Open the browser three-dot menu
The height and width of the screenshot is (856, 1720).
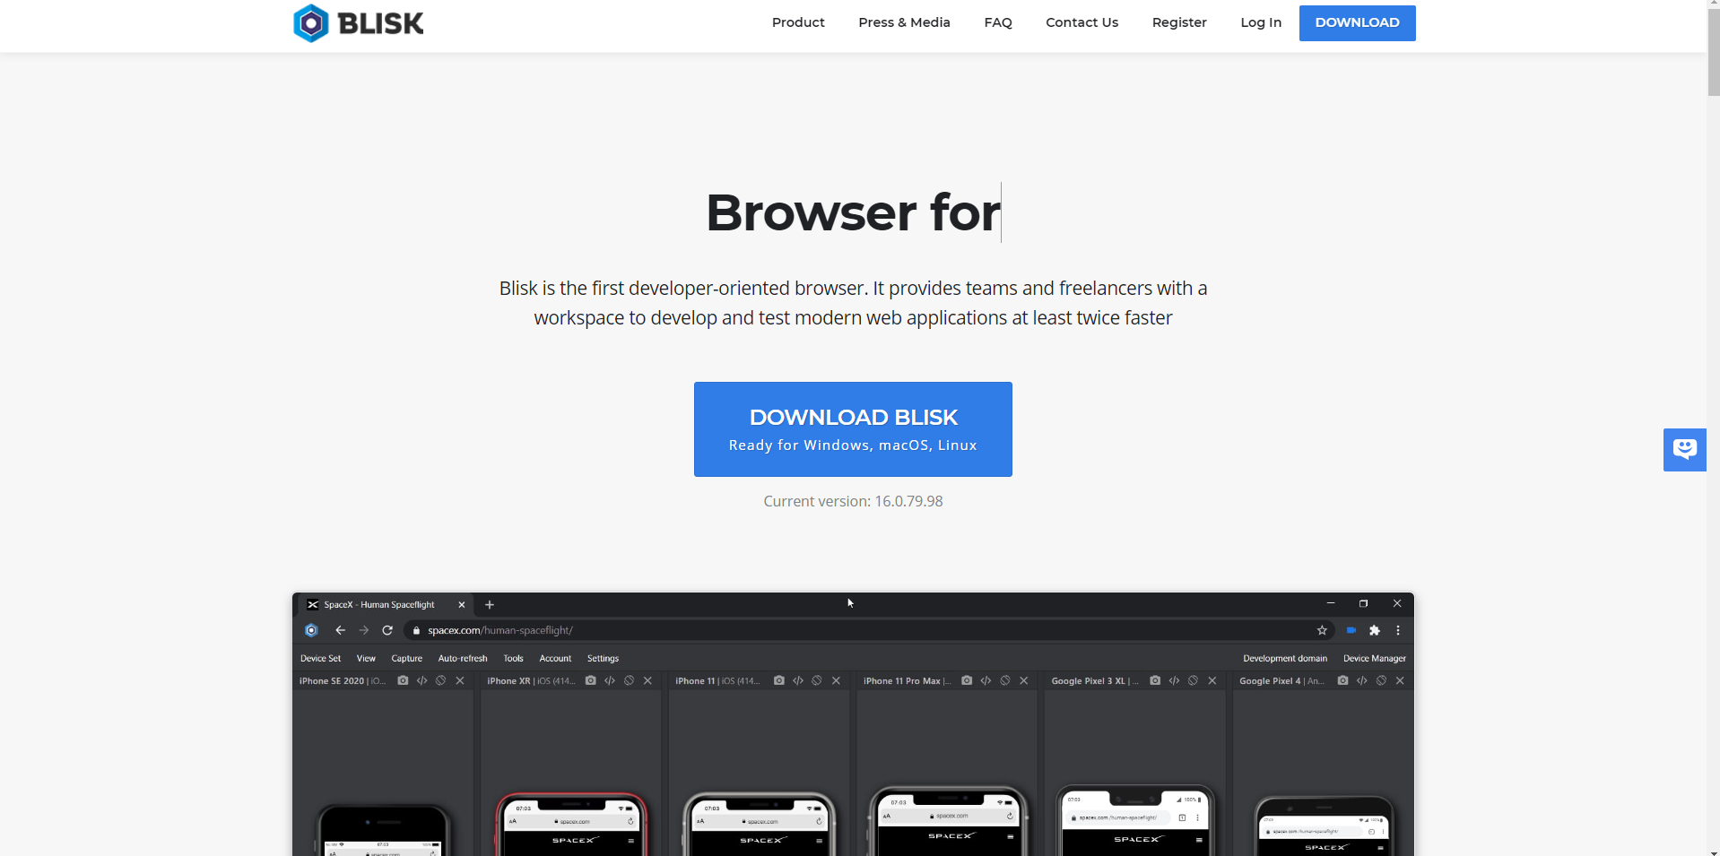(x=1398, y=630)
